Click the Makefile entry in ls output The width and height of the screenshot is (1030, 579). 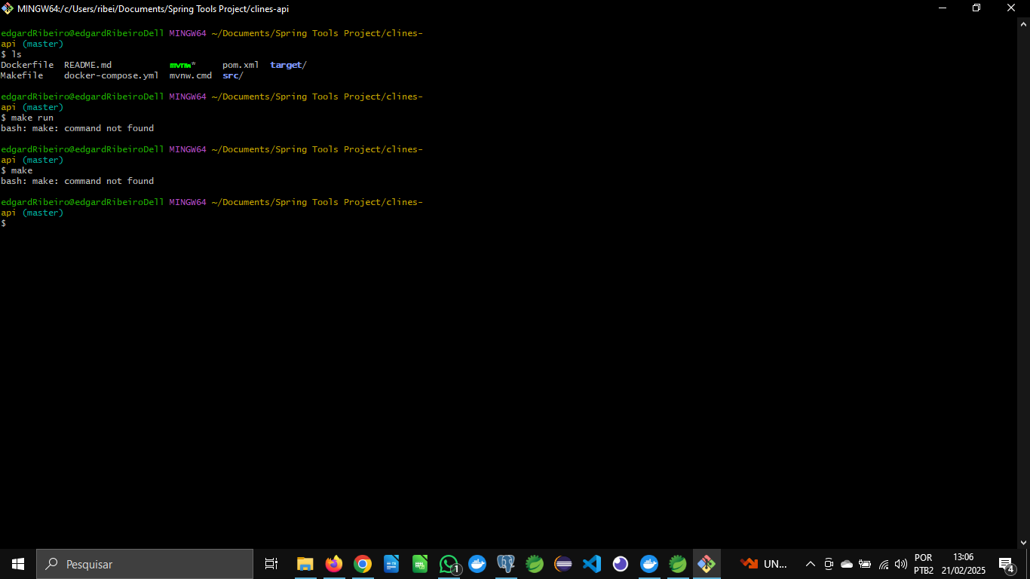tap(22, 75)
